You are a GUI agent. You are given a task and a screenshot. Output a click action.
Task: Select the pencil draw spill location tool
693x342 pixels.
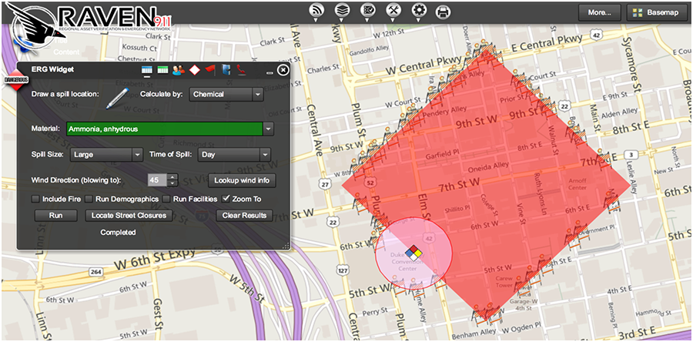(118, 98)
